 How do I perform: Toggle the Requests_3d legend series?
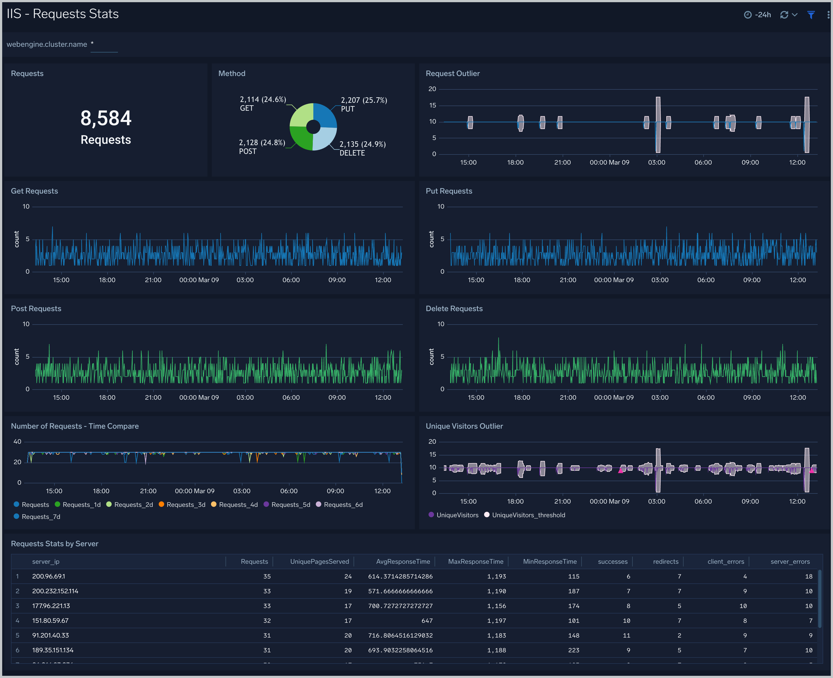pyautogui.click(x=182, y=505)
